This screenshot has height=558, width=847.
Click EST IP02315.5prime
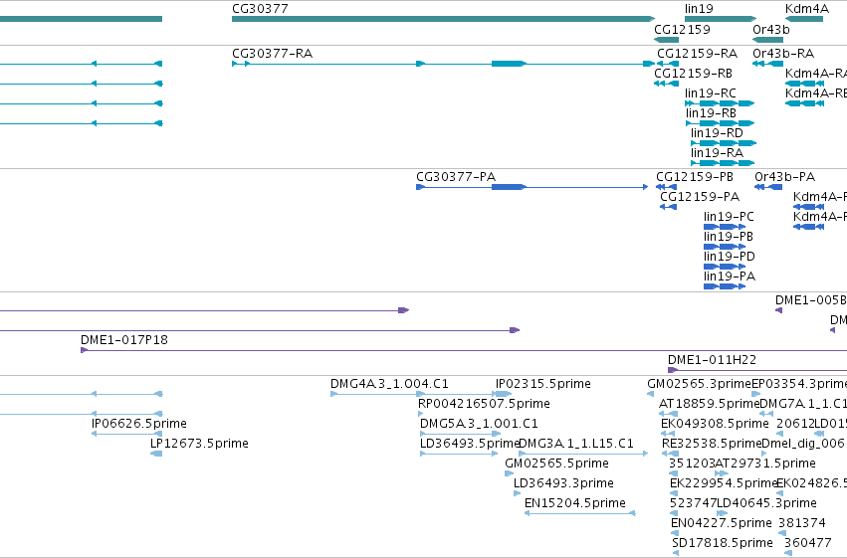point(504,394)
